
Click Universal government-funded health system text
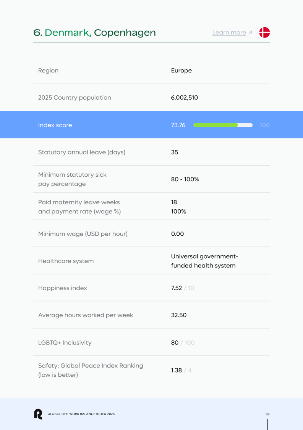[x=204, y=261]
